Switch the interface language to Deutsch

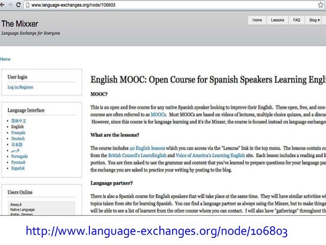point(18,139)
